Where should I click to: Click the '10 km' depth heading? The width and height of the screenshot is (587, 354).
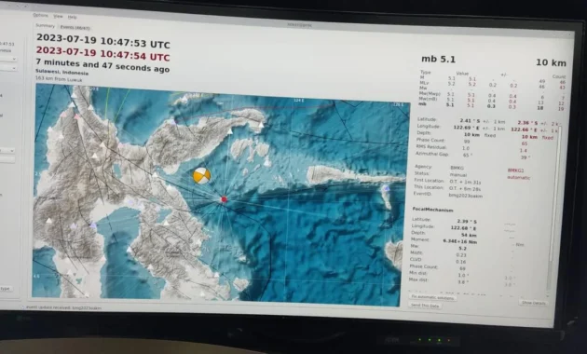[x=551, y=62]
